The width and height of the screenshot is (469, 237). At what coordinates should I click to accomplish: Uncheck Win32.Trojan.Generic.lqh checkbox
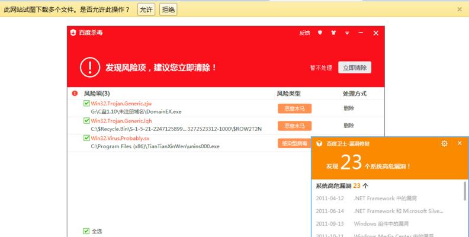click(86, 121)
